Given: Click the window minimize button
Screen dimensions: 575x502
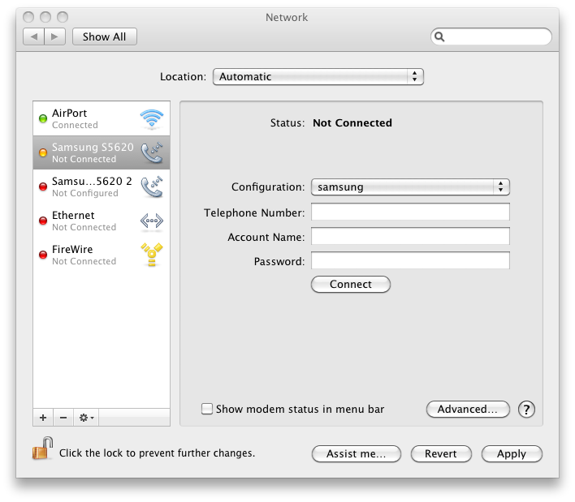Looking at the screenshot, I should [45, 17].
